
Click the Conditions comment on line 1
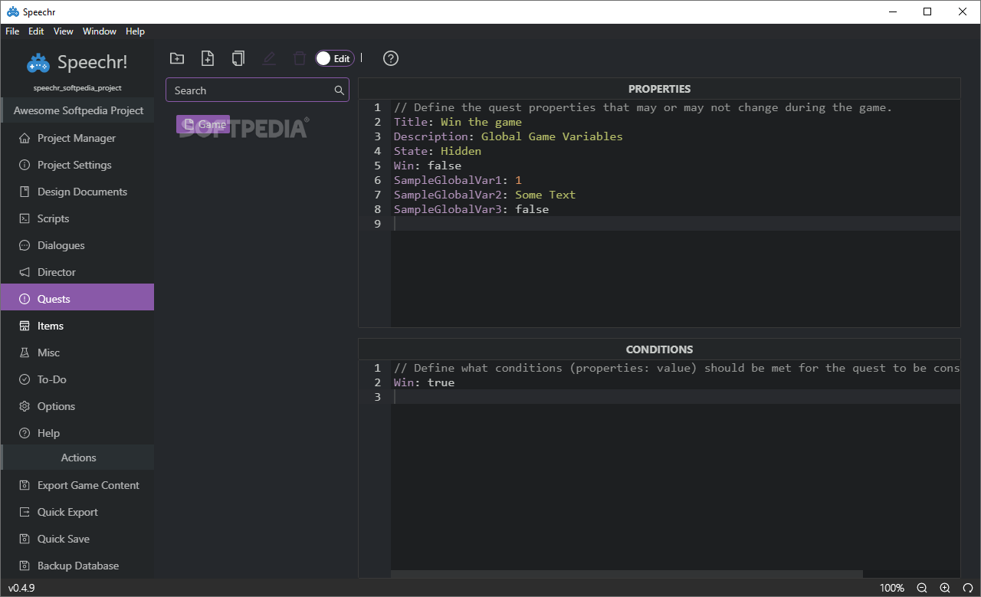pos(677,368)
